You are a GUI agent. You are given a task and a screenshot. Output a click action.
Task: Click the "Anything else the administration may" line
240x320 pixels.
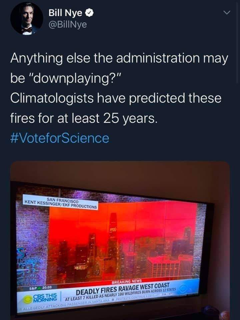tap(119, 58)
